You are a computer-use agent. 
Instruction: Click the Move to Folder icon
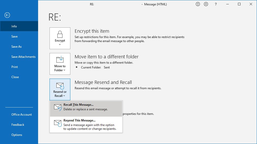coord(60,60)
